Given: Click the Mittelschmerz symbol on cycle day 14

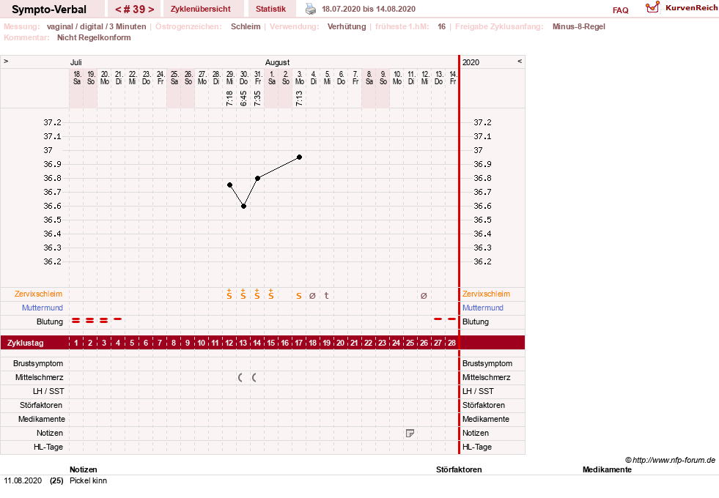Looking at the screenshot, I should (x=254, y=377).
